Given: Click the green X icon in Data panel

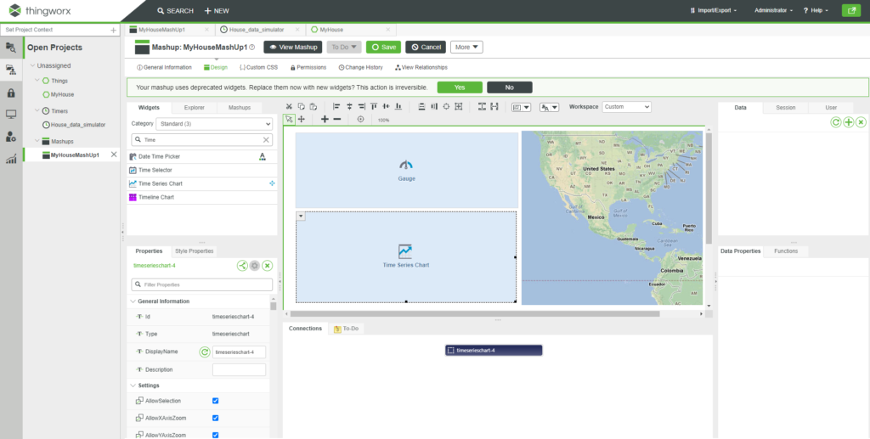Looking at the screenshot, I should pos(861,122).
